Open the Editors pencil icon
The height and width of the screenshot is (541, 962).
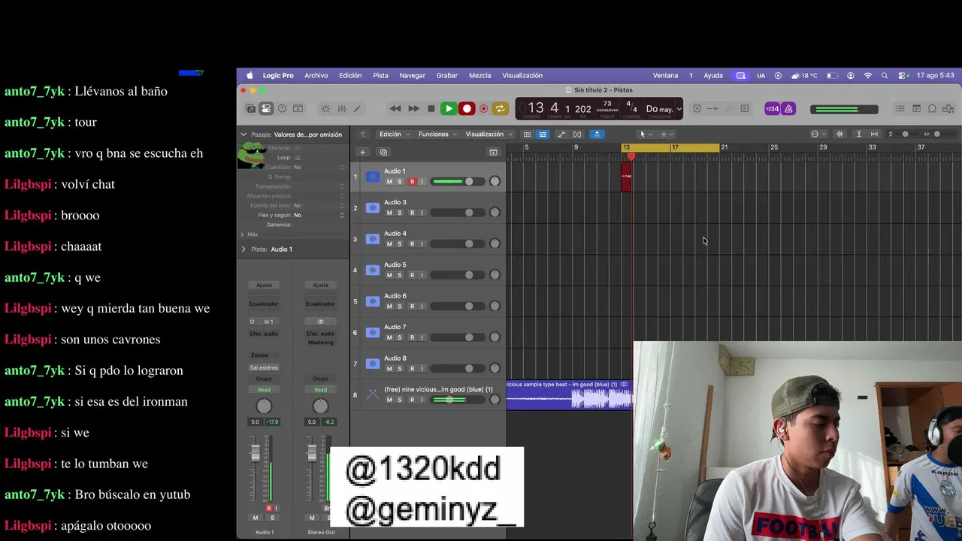357,109
